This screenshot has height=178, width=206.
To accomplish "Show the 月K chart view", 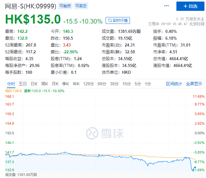I will tap(55, 84).
